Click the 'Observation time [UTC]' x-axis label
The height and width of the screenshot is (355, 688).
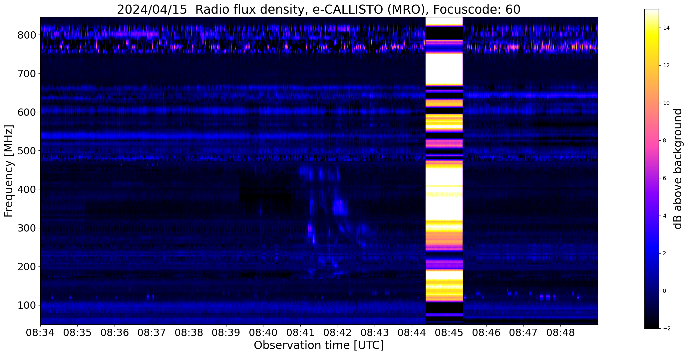pos(319,345)
